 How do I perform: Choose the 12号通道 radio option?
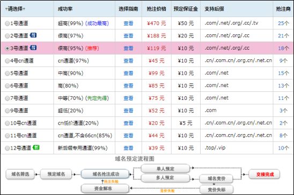(x=7, y=149)
